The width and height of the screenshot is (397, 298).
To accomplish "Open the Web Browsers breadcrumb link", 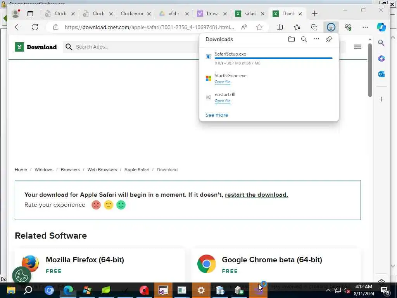I will (102, 170).
